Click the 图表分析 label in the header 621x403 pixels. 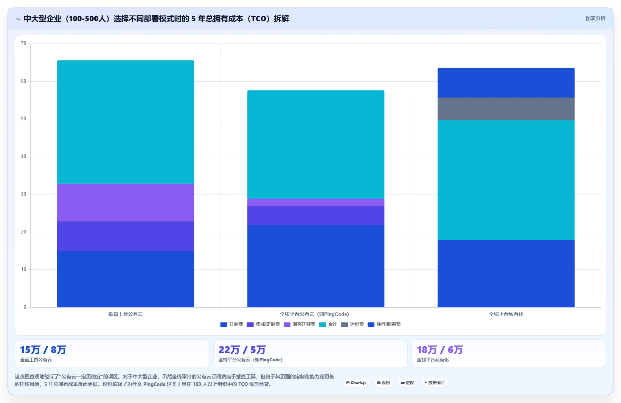595,18
